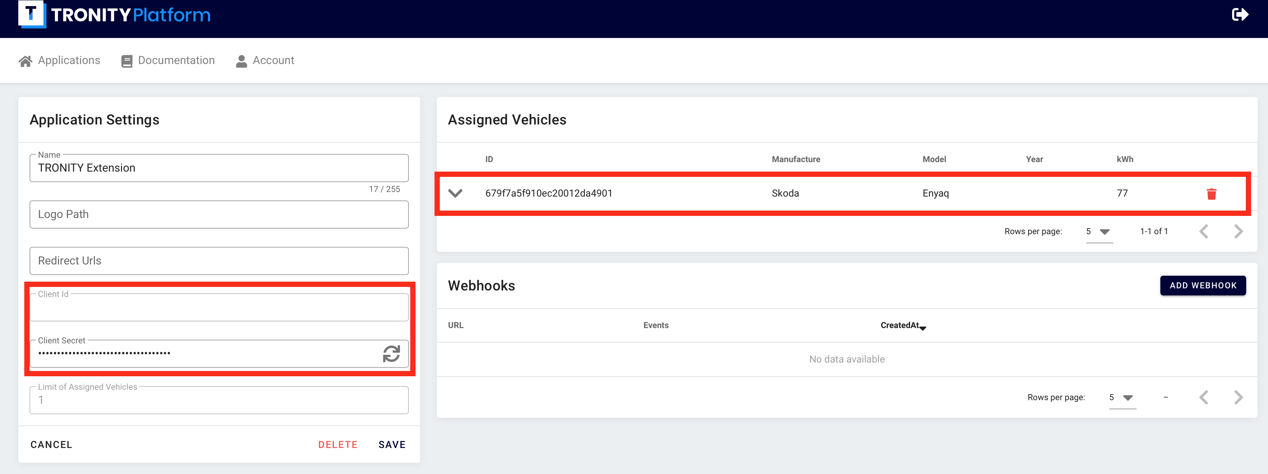Click the red DELETE button

point(338,444)
